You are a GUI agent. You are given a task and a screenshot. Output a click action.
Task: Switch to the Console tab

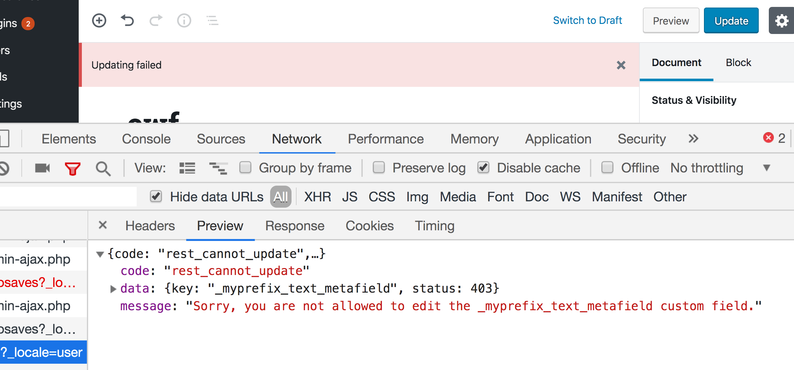(146, 139)
